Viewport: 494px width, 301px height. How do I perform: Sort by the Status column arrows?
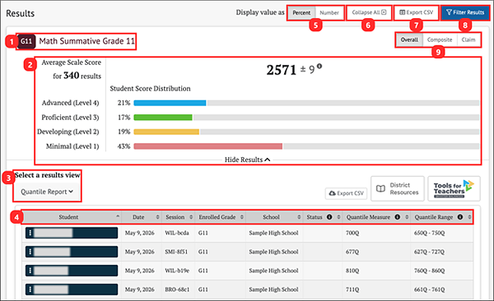(x=338, y=217)
